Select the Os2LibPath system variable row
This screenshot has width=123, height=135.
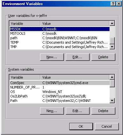[x=60, y=96]
